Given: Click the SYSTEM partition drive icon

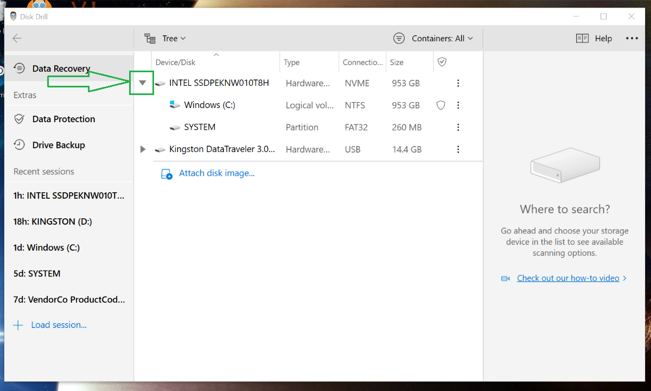Looking at the screenshot, I should 175,128.
